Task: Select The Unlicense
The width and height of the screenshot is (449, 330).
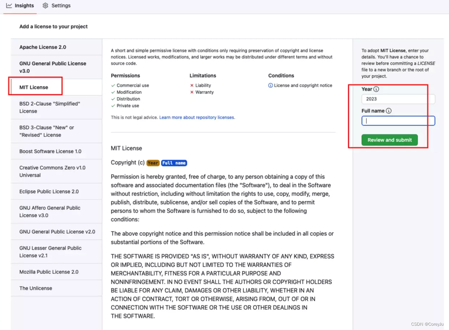Action: (x=56, y=288)
